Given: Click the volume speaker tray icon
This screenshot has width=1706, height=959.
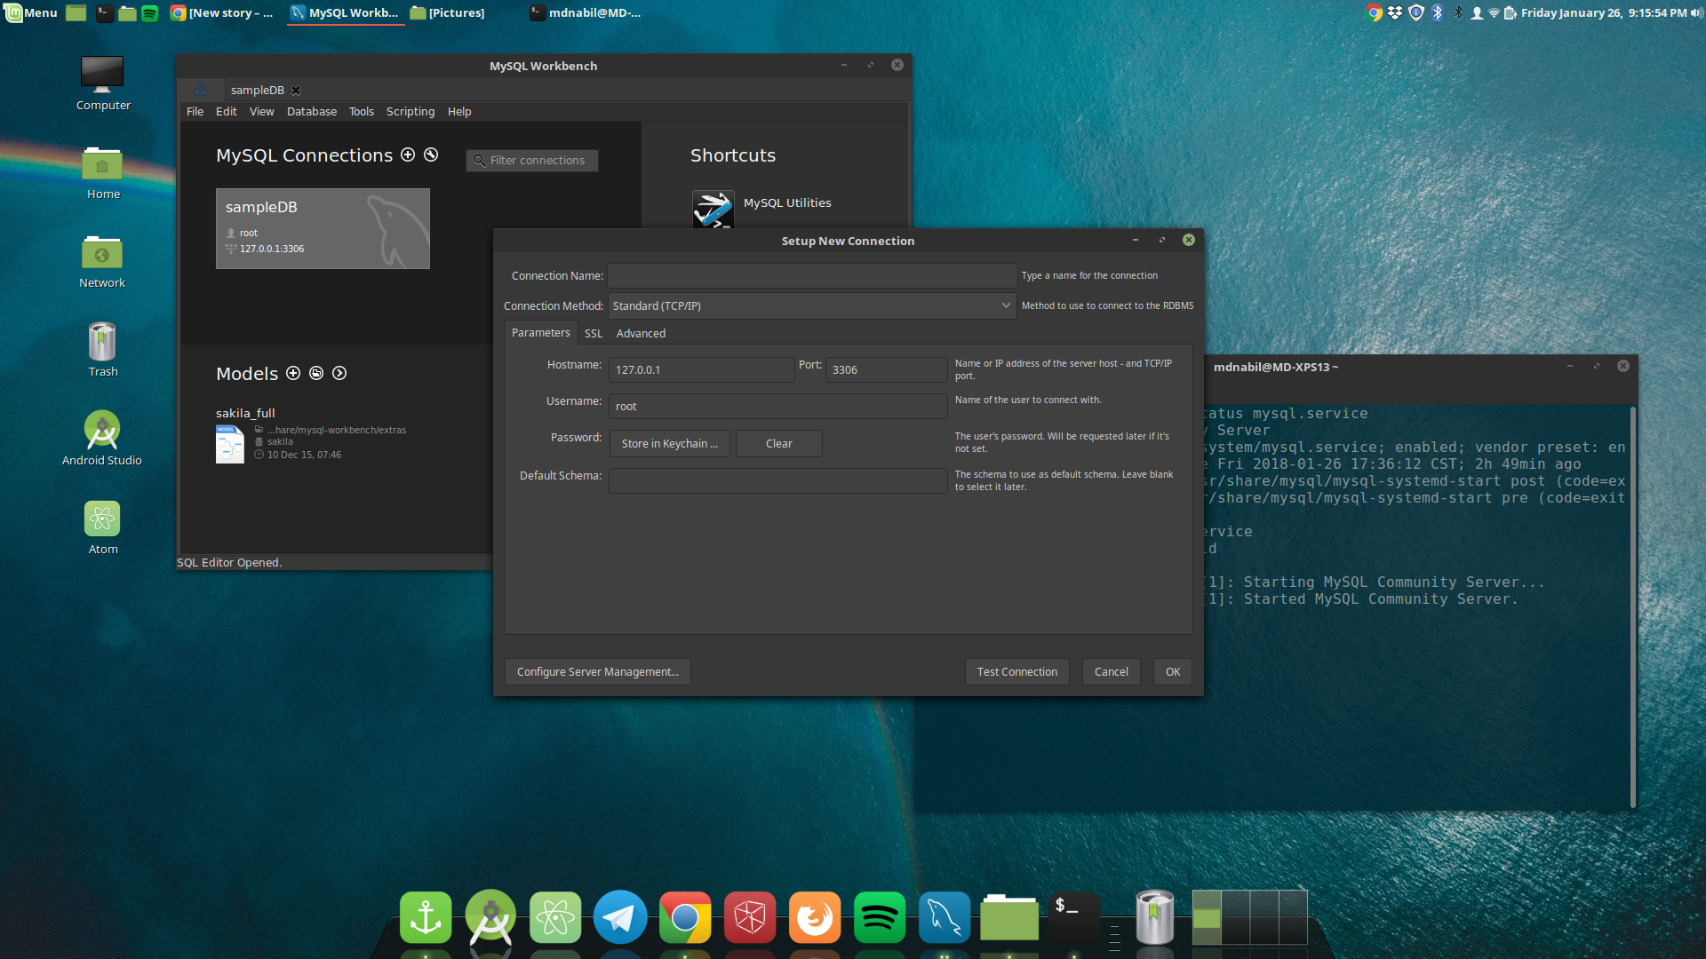Looking at the screenshot, I should pos(1696,12).
